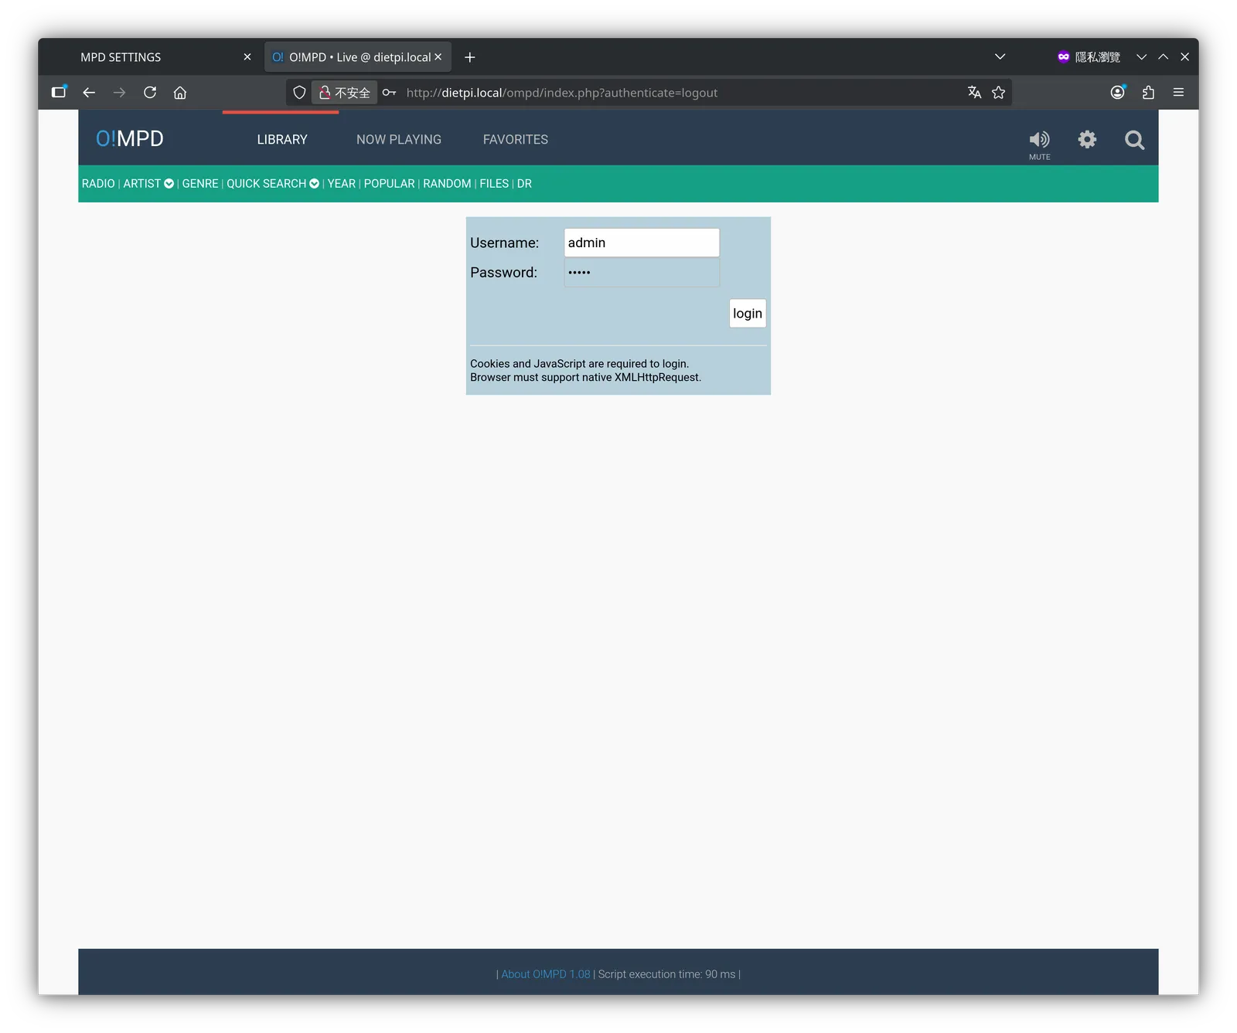Open the settings gear in O!MPD header

coord(1087,139)
